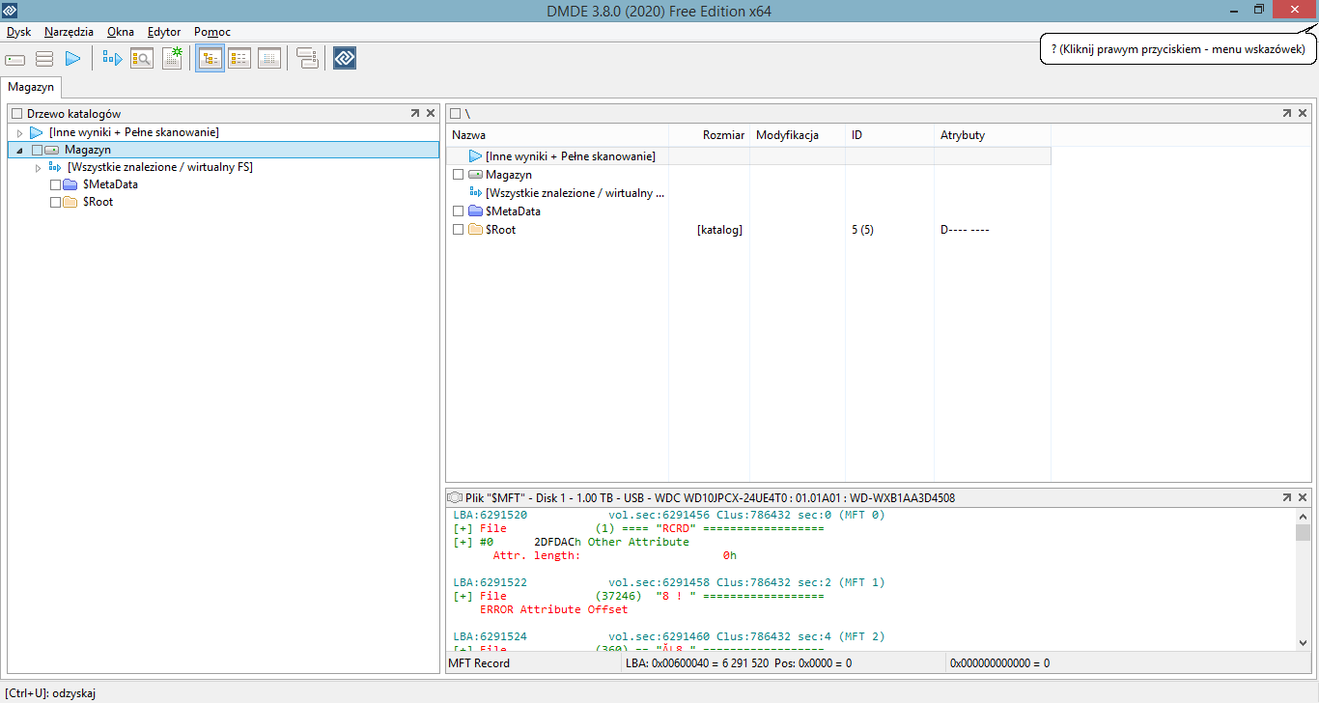
Task: Check the $MetaData checkbox in file list
Action: [x=458, y=211]
